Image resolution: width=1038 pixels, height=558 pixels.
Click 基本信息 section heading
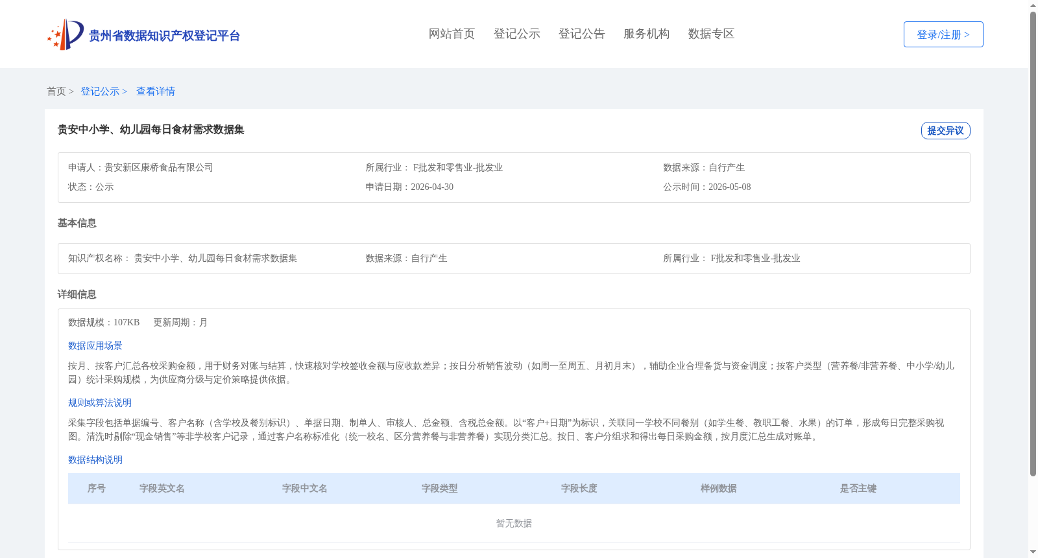pyautogui.click(x=77, y=223)
